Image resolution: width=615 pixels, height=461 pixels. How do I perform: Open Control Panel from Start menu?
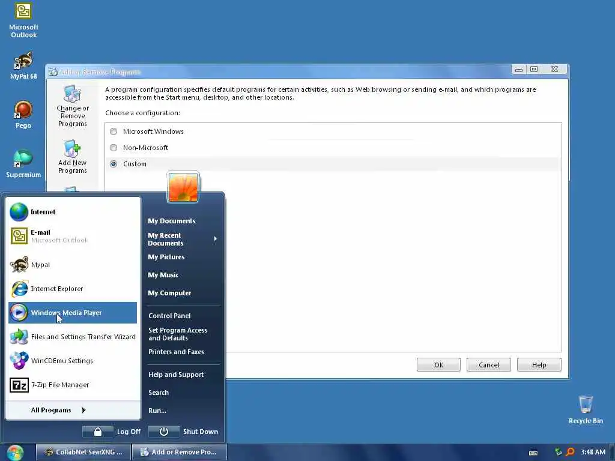click(169, 316)
